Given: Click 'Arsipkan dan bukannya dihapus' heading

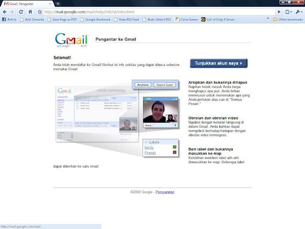Looking at the screenshot, I should (218, 83).
